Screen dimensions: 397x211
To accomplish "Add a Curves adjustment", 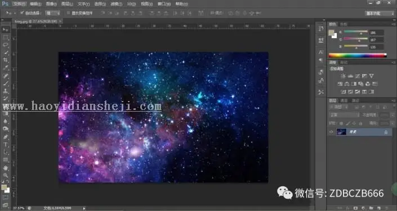I will [357, 76].
